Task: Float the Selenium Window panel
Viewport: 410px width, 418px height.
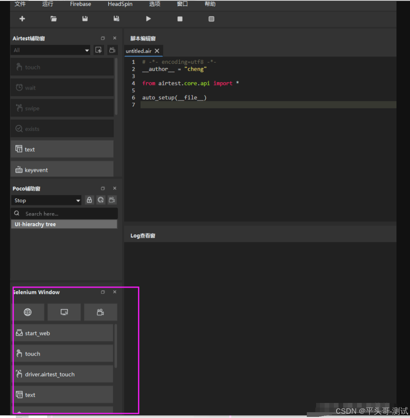Action: (103, 292)
